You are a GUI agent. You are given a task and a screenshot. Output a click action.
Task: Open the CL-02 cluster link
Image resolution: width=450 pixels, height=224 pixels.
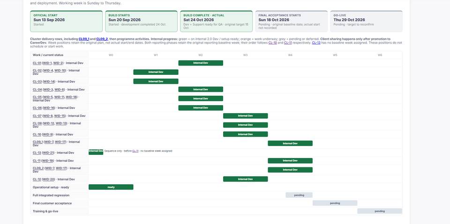37,71
